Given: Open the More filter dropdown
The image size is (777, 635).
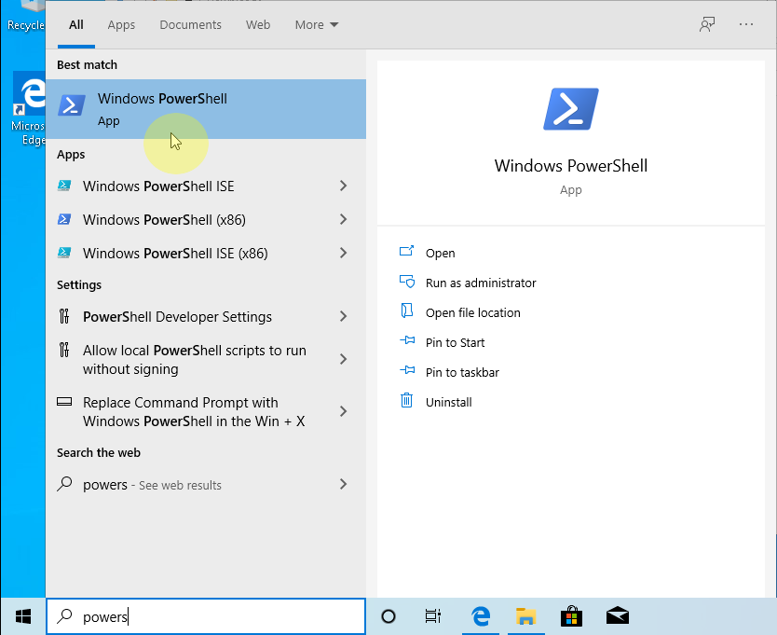Looking at the screenshot, I should point(316,25).
